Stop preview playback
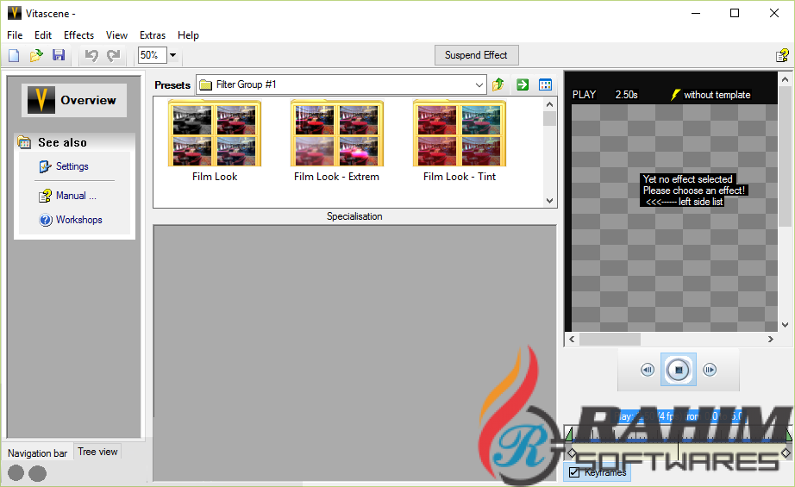The image size is (795, 487). click(x=679, y=370)
